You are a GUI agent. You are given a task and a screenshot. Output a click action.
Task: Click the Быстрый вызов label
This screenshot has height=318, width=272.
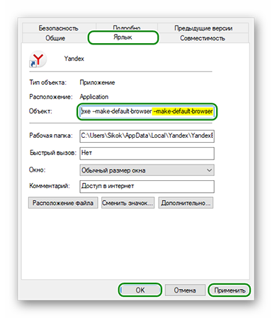tap(53, 153)
